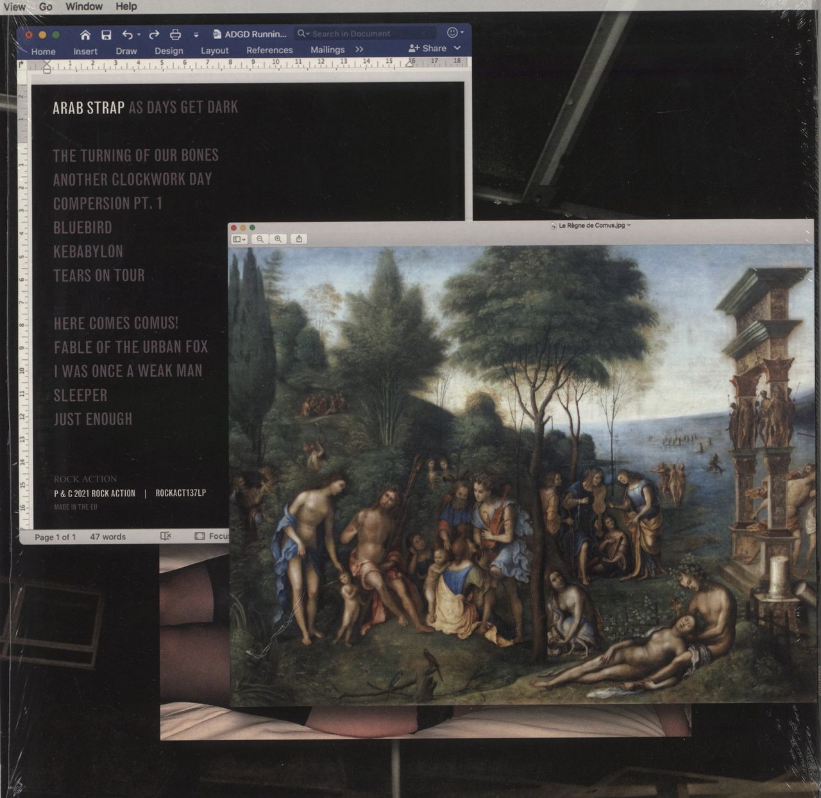Click the 47 words count in the status bar

click(108, 537)
